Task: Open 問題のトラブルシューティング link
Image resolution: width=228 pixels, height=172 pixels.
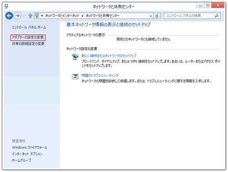Action: (x=100, y=76)
